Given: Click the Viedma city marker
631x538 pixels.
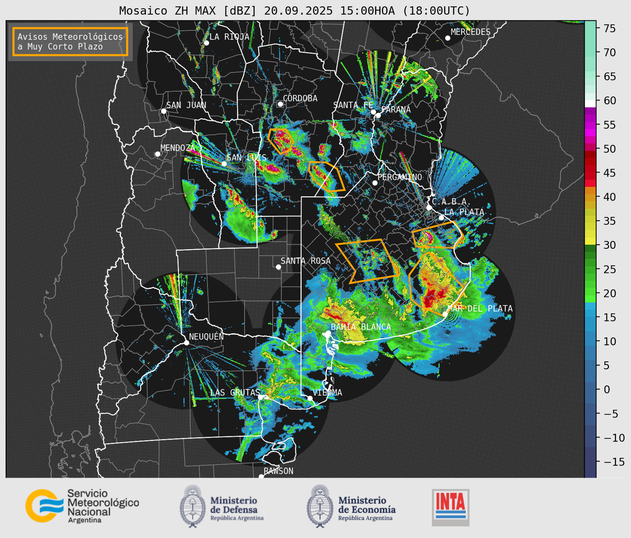Looking at the screenshot, I should coord(310,398).
